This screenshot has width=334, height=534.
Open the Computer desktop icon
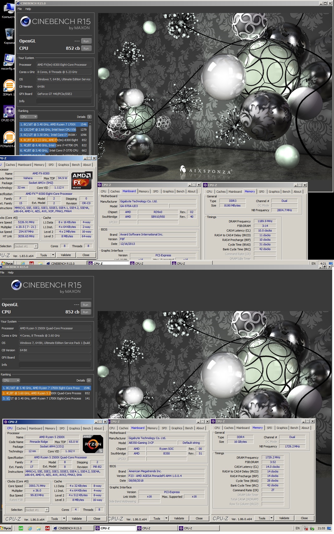[9, 10]
